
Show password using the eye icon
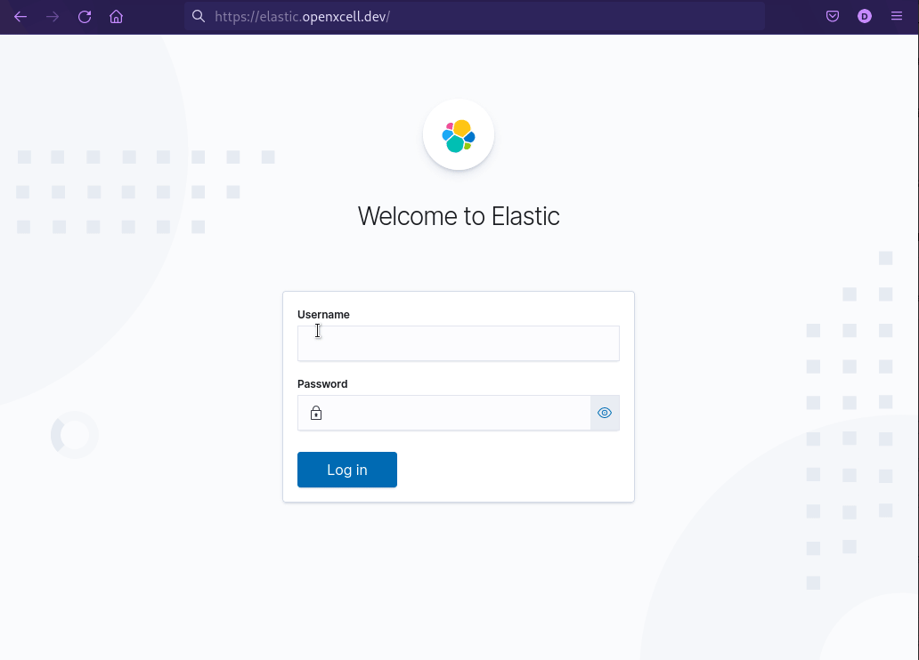[605, 413]
